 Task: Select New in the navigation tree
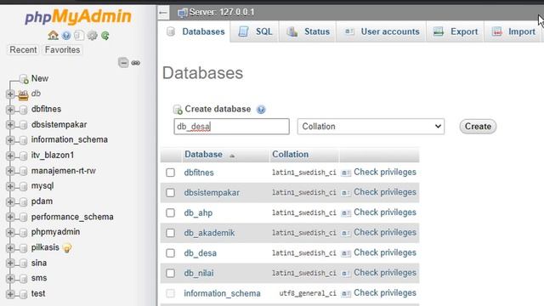click(x=40, y=79)
